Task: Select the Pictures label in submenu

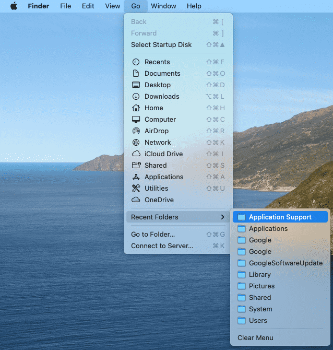Action: [x=261, y=286]
